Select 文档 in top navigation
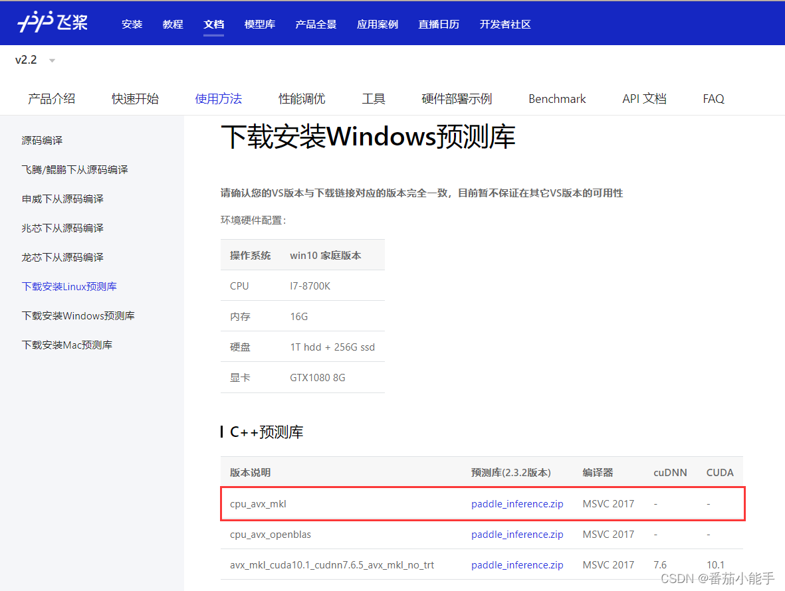785x591 pixels. (x=214, y=24)
